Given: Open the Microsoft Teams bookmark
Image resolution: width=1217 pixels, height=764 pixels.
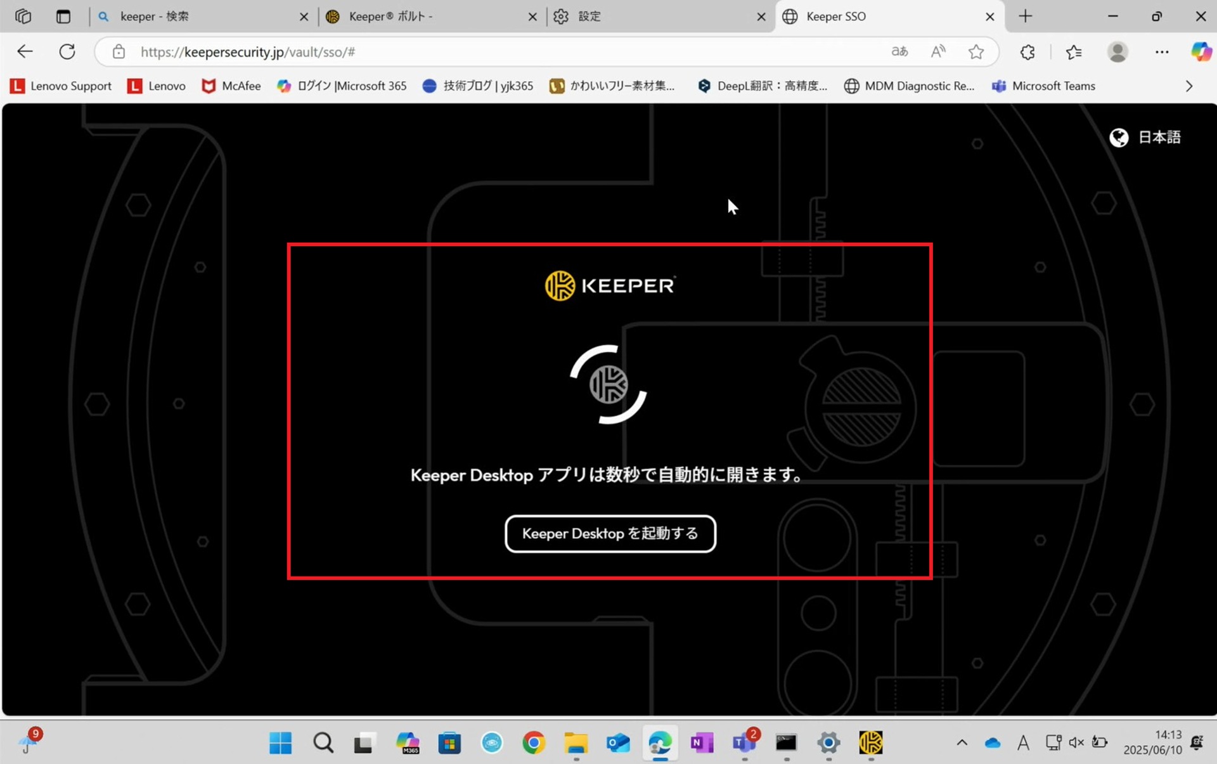Looking at the screenshot, I should tap(1043, 86).
